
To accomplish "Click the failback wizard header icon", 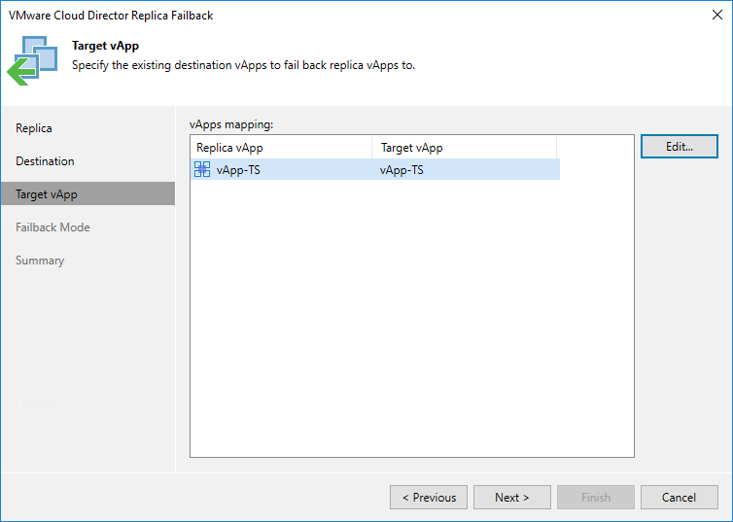I will click(32, 60).
